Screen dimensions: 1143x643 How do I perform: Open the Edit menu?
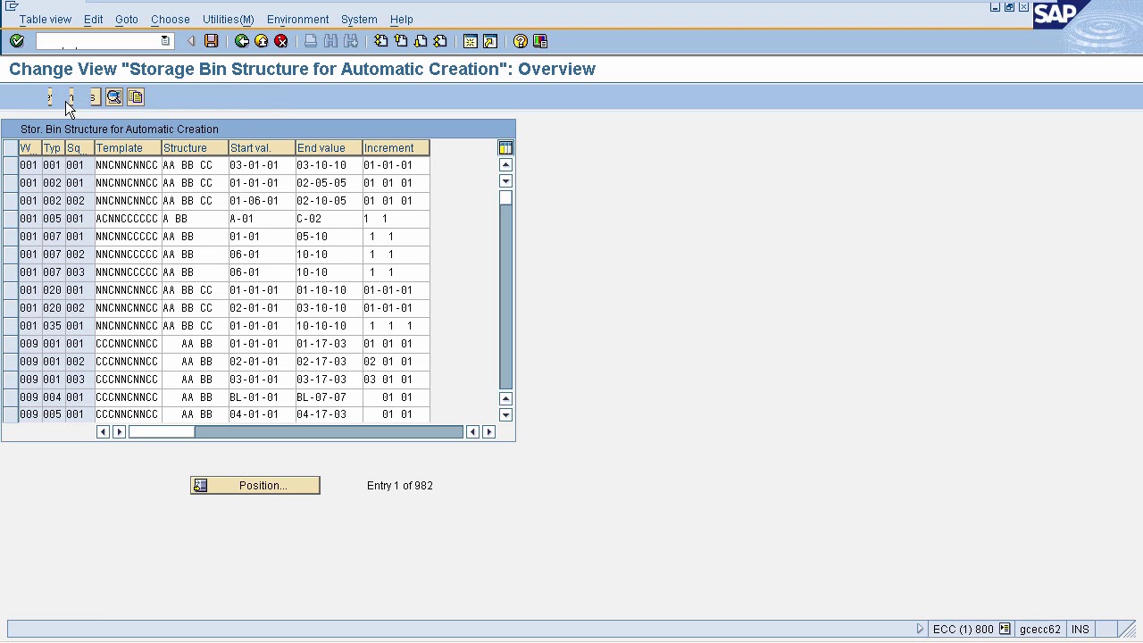(x=93, y=19)
